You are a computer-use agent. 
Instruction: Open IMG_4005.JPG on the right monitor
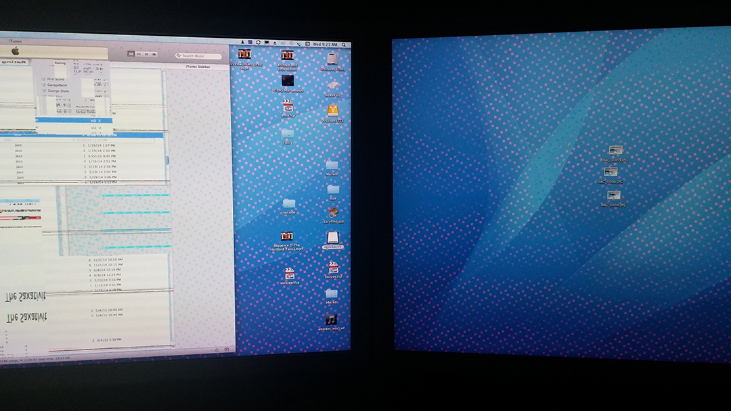(616, 150)
